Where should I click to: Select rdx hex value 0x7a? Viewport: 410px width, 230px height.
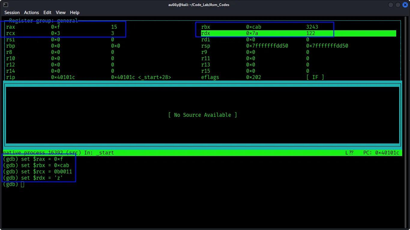pos(252,33)
